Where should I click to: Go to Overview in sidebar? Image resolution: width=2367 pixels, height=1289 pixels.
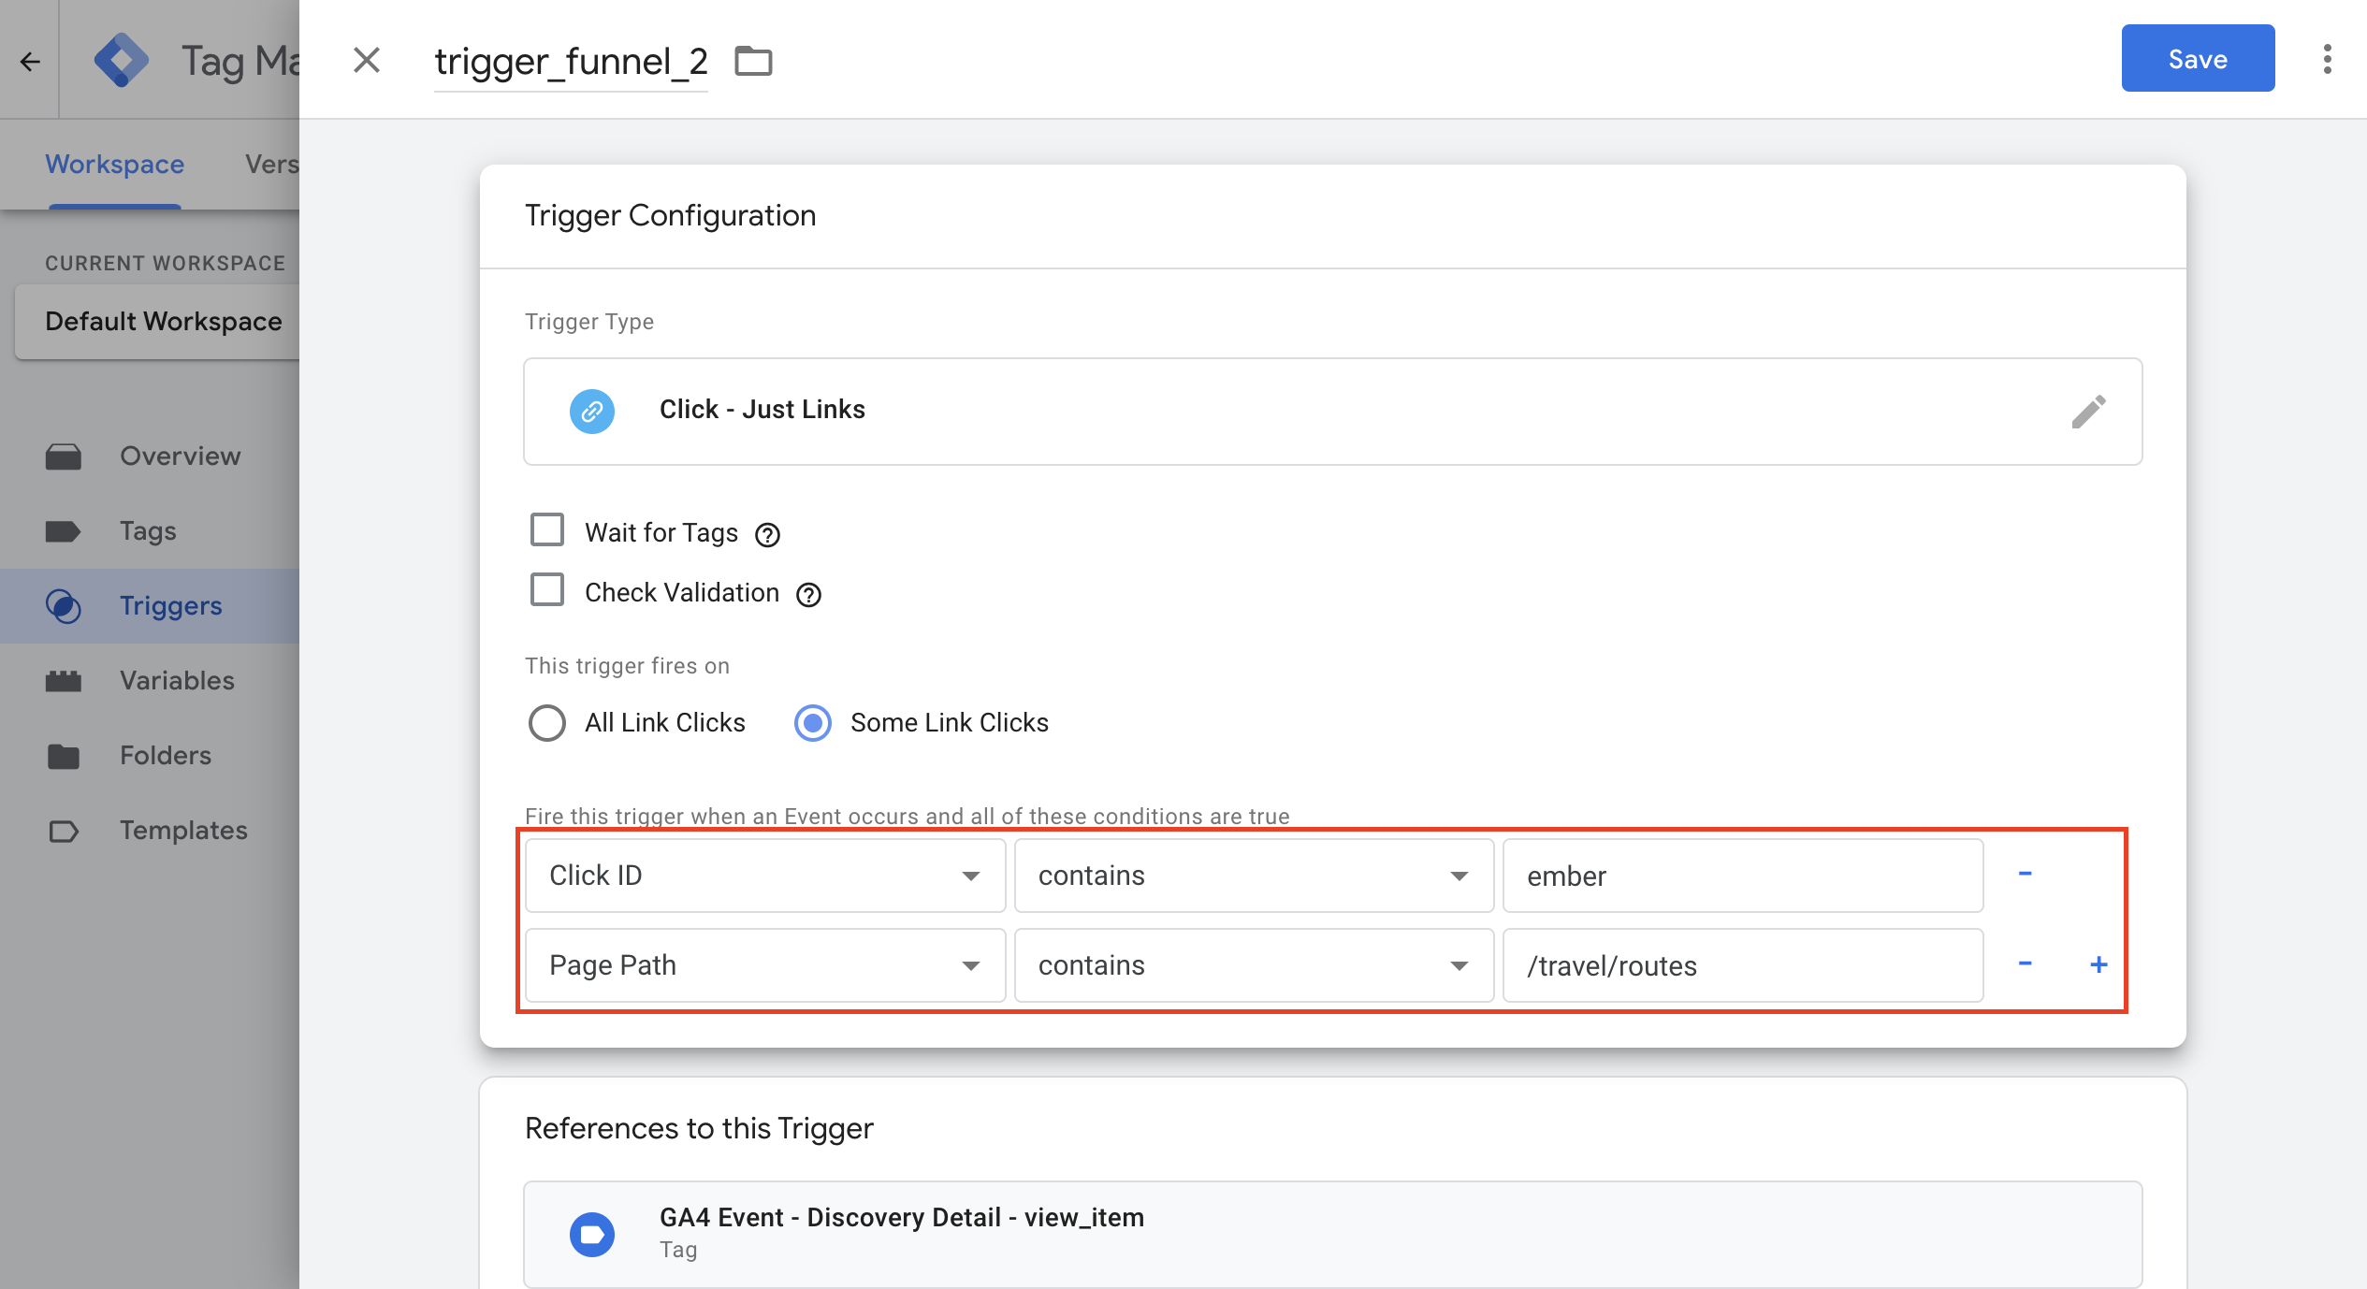[x=150, y=456]
